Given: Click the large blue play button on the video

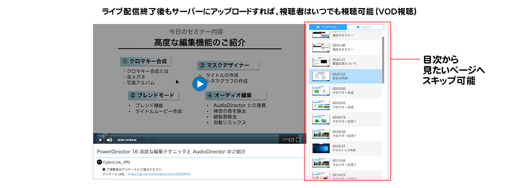Looking at the screenshot, I should pyautogui.click(x=200, y=84).
